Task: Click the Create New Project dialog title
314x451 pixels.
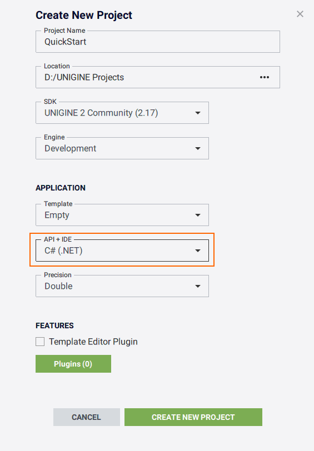Action: [84, 15]
